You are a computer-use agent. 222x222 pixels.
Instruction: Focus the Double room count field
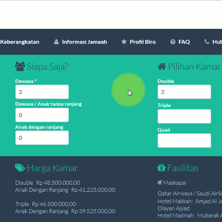(184, 92)
